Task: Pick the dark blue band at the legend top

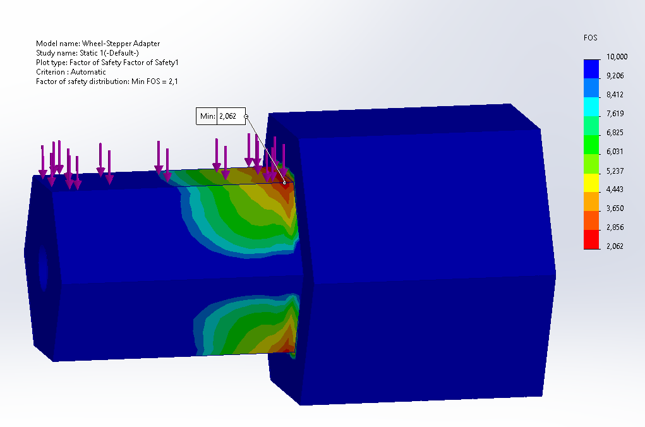Action: [x=591, y=69]
